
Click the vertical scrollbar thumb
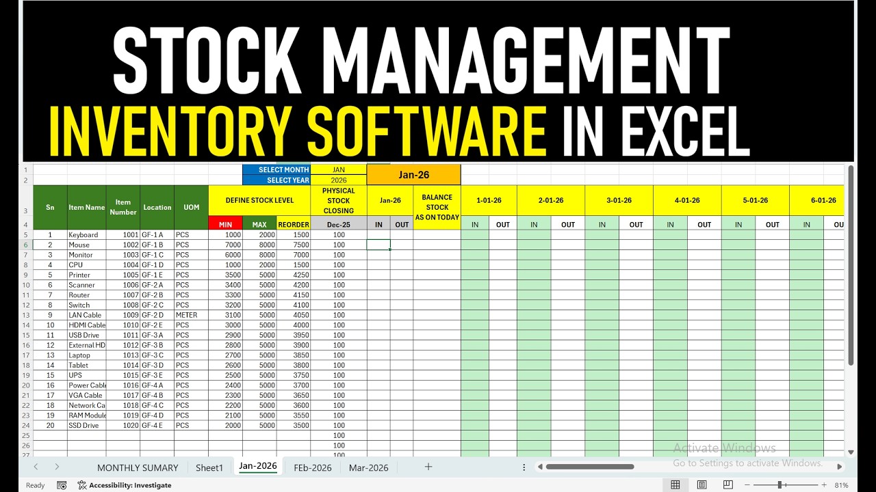coord(851,265)
